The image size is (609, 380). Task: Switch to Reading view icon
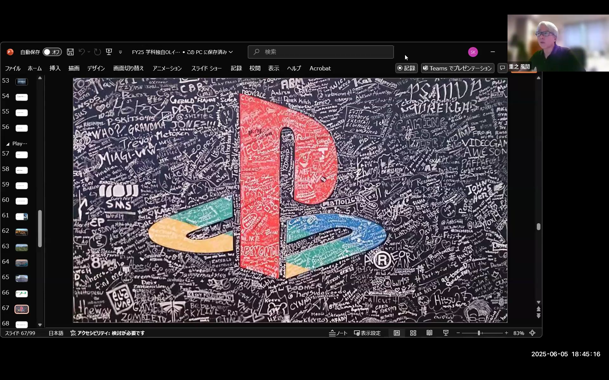click(429, 333)
